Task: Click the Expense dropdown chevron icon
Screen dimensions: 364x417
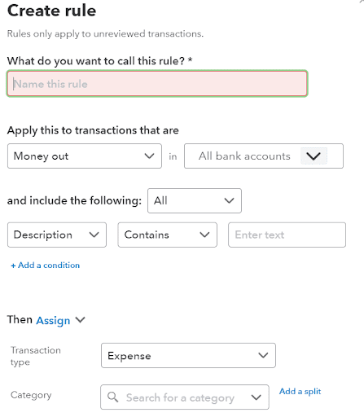Action: (x=263, y=355)
